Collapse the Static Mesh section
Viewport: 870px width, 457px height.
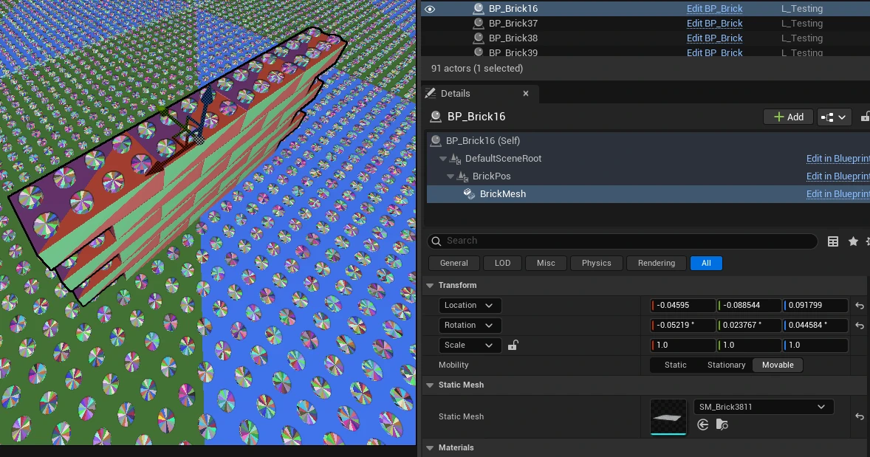pyautogui.click(x=430, y=385)
